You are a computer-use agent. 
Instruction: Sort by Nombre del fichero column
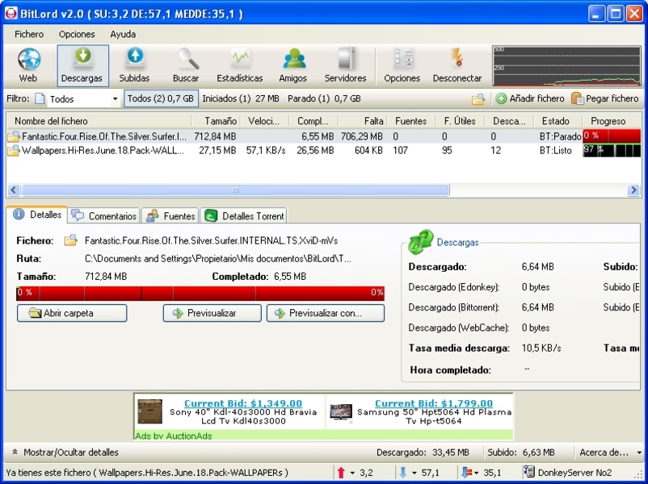point(99,121)
